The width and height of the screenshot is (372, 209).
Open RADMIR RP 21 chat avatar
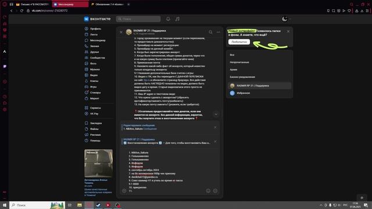pos(129,32)
